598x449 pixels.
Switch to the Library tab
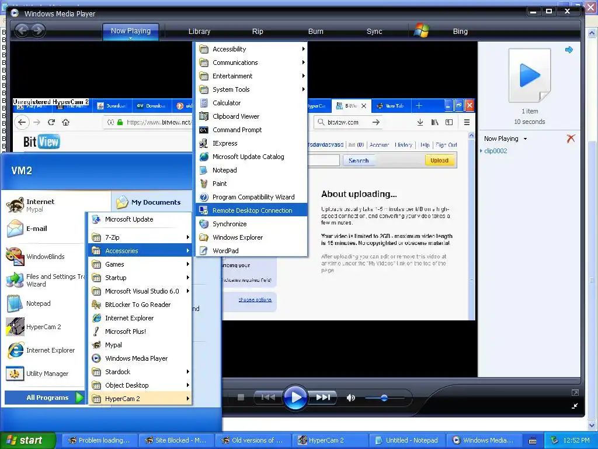click(199, 32)
